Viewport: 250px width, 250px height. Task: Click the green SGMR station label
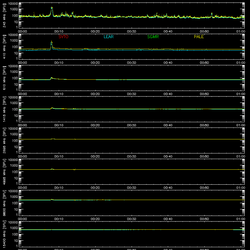[x=153, y=37]
